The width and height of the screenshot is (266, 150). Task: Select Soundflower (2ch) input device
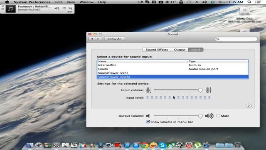click(173, 73)
